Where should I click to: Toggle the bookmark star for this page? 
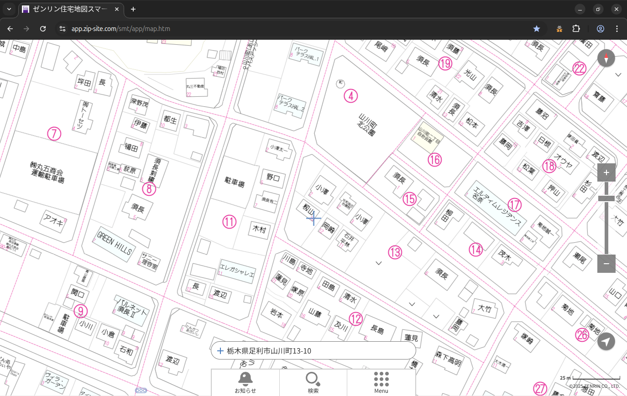[x=537, y=29]
